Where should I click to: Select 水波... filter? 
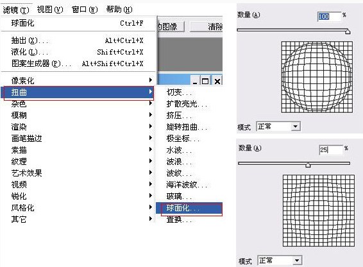pyautogui.click(x=189, y=150)
